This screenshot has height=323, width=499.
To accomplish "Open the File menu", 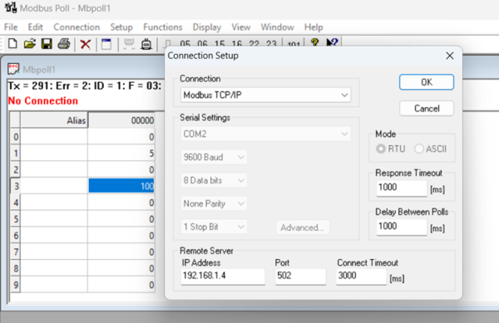I will pos(11,27).
